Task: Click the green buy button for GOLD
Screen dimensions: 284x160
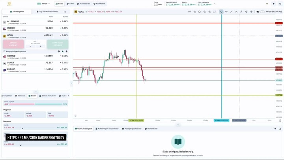Action: pos(58,44)
